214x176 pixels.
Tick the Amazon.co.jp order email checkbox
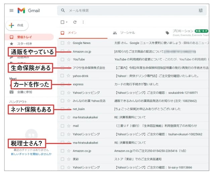point(62,151)
